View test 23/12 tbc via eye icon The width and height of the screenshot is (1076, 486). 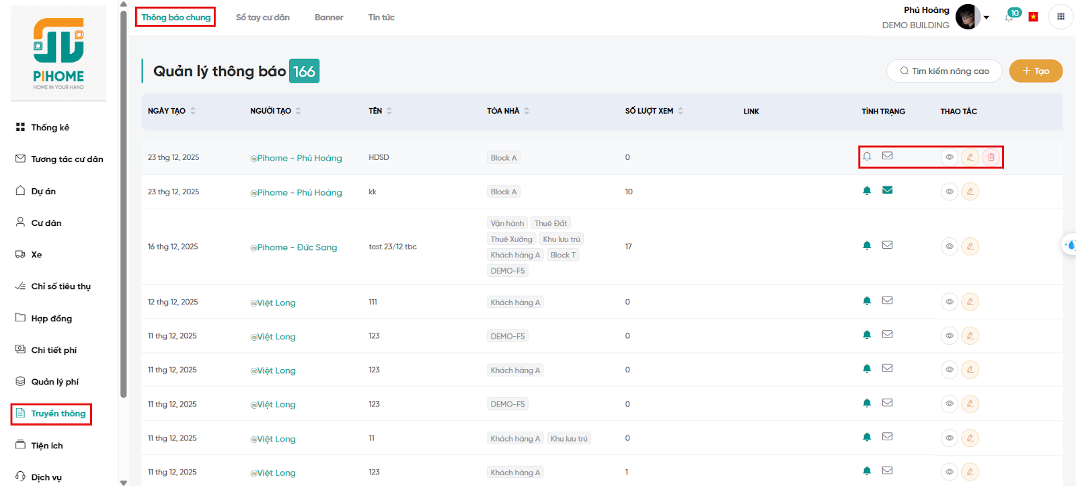click(949, 247)
